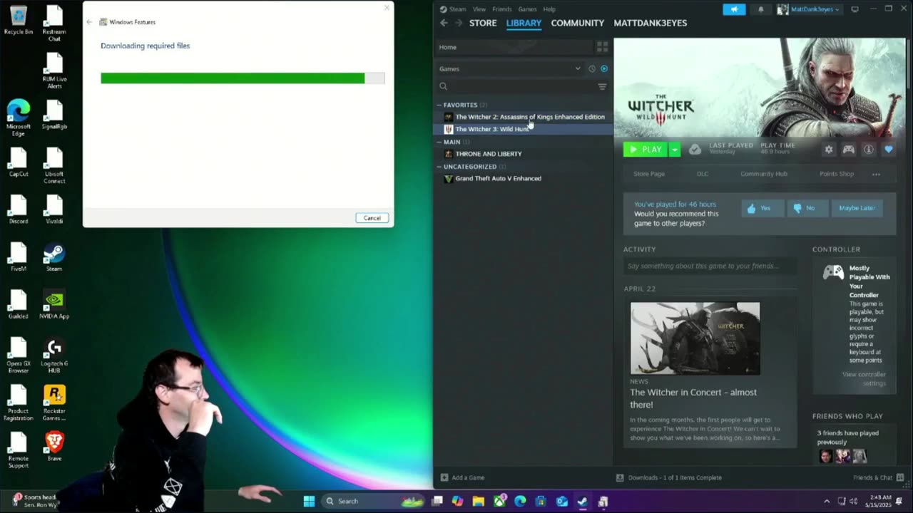Toggle show ready-to-play games icon
The width and height of the screenshot is (913, 513).
(x=604, y=69)
